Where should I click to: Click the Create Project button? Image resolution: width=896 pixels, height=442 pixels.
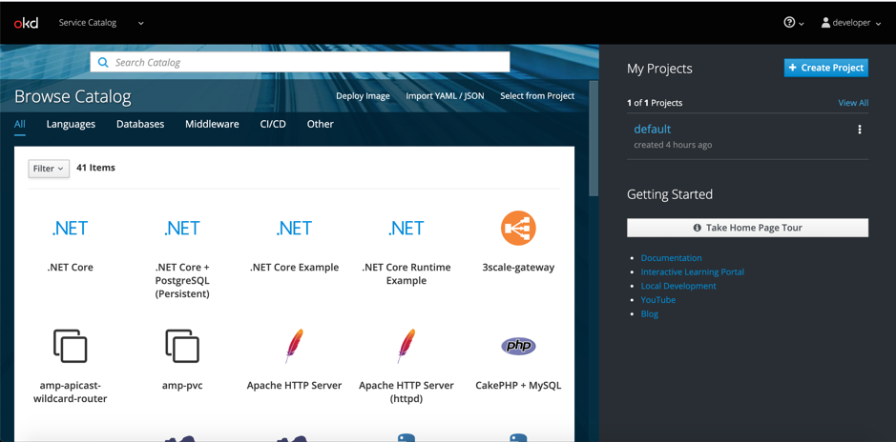click(826, 68)
